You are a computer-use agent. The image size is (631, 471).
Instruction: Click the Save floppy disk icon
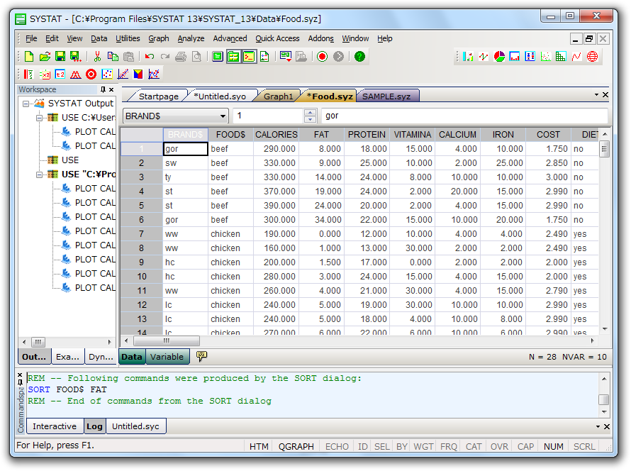coord(60,56)
